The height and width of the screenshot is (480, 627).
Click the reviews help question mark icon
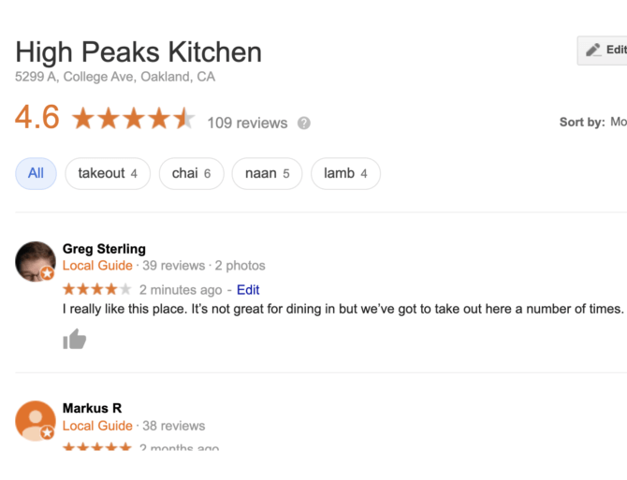pos(304,123)
